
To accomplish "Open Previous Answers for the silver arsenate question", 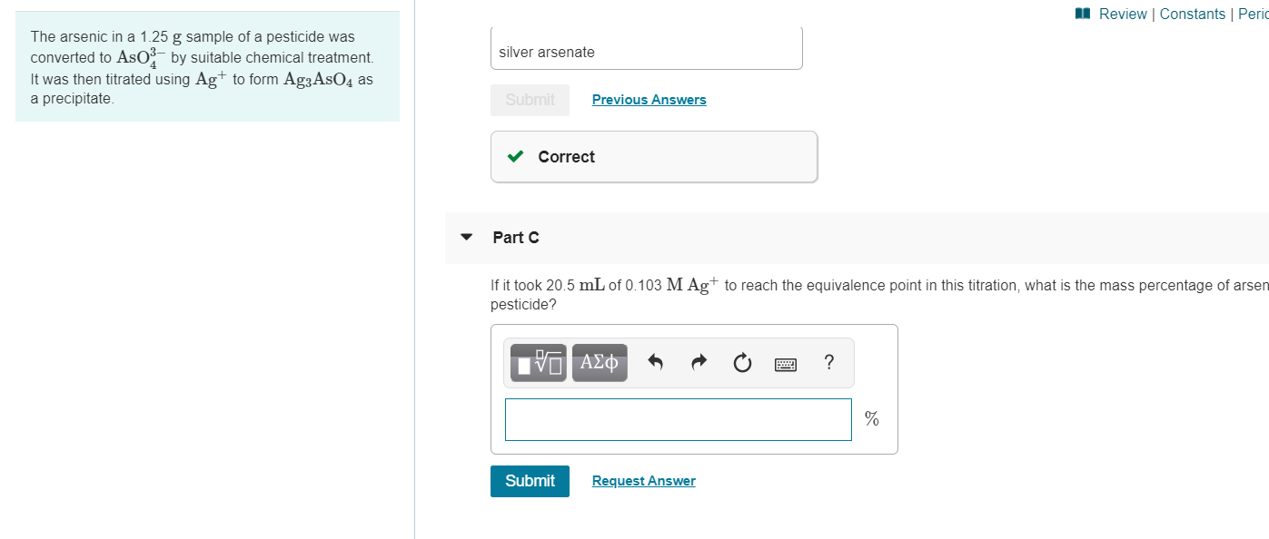I will 649,99.
